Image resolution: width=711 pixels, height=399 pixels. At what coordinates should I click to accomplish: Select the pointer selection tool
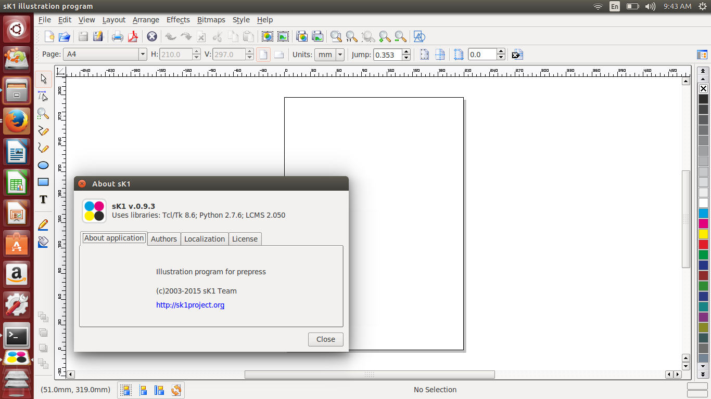point(43,79)
